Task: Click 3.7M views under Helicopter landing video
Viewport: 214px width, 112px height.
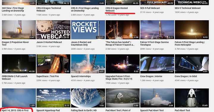Action: [x=180, y=49]
